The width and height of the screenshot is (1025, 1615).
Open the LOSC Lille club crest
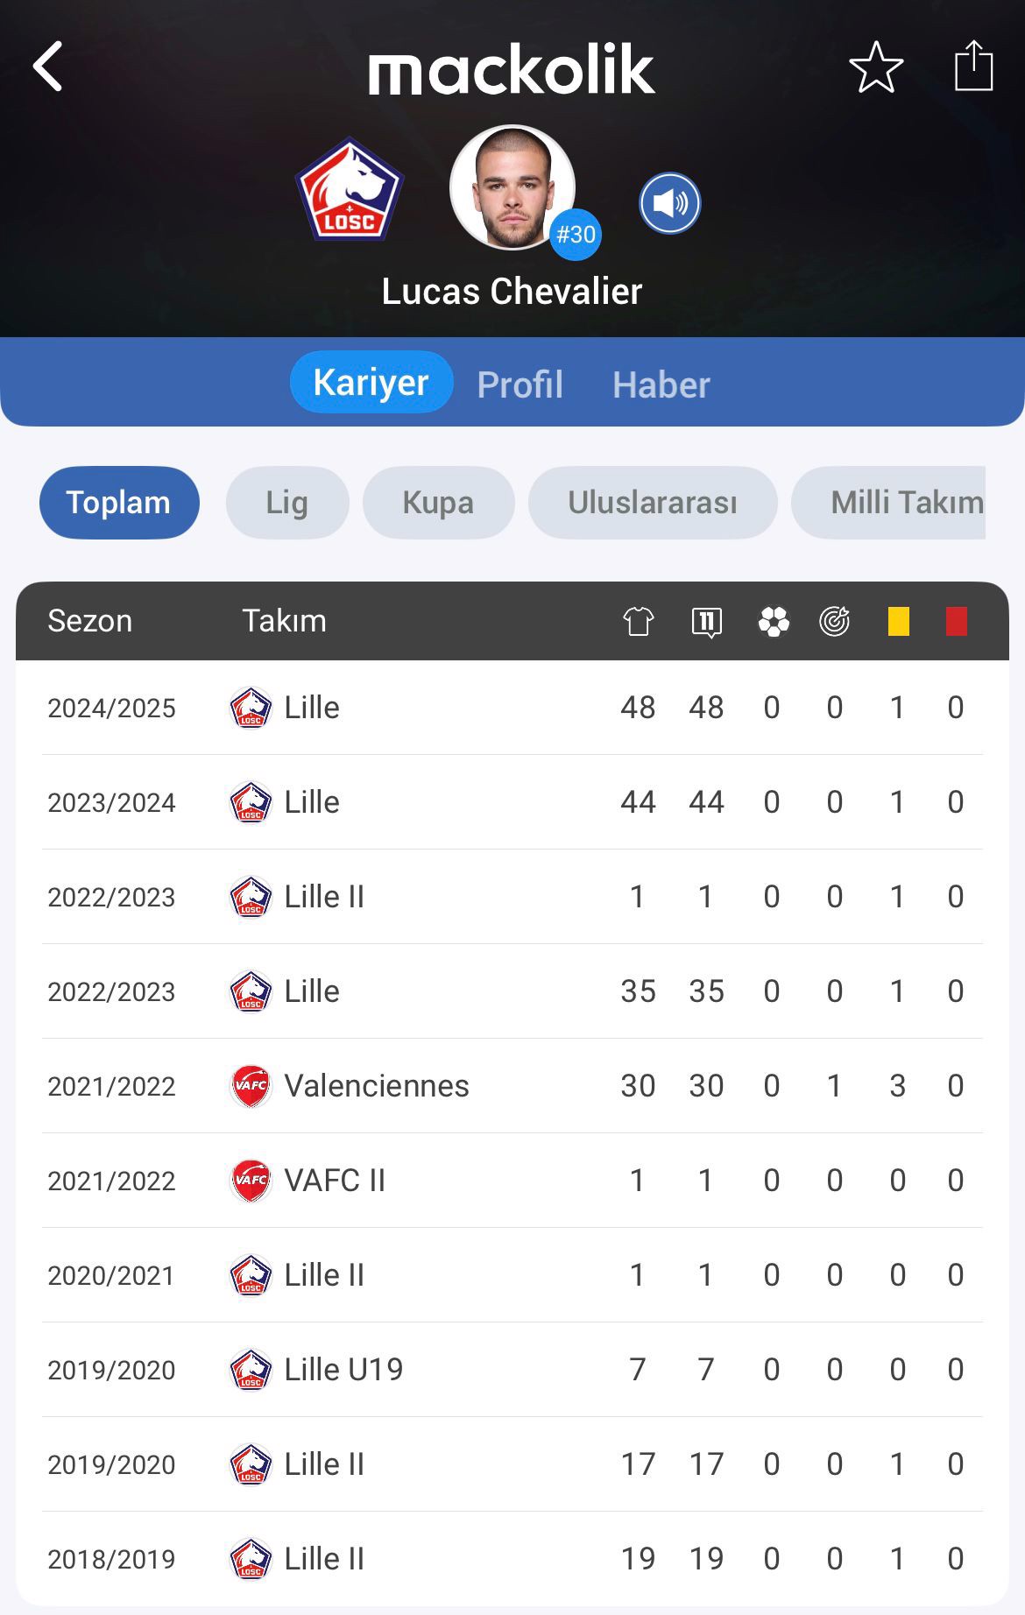click(x=350, y=190)
